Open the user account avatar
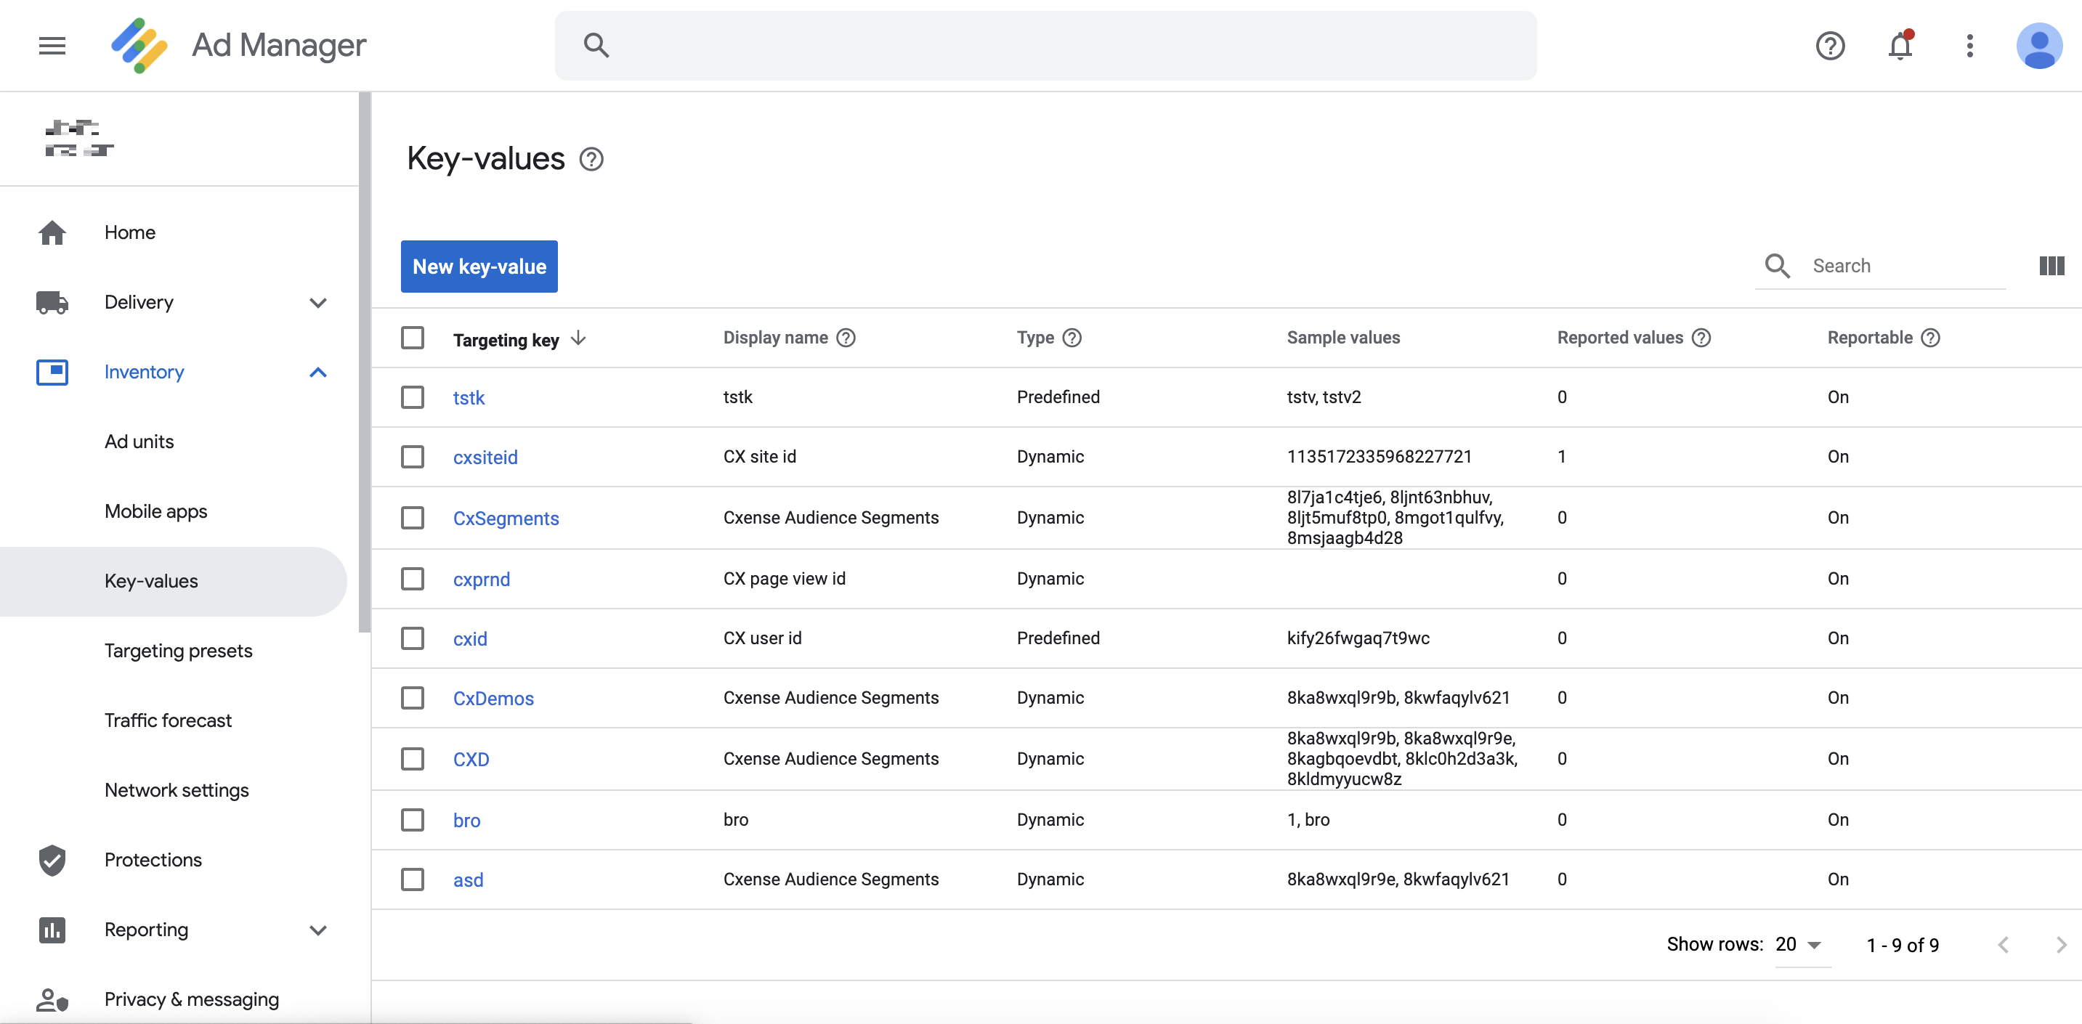 pyautogui.click(x=2038, y=46)
